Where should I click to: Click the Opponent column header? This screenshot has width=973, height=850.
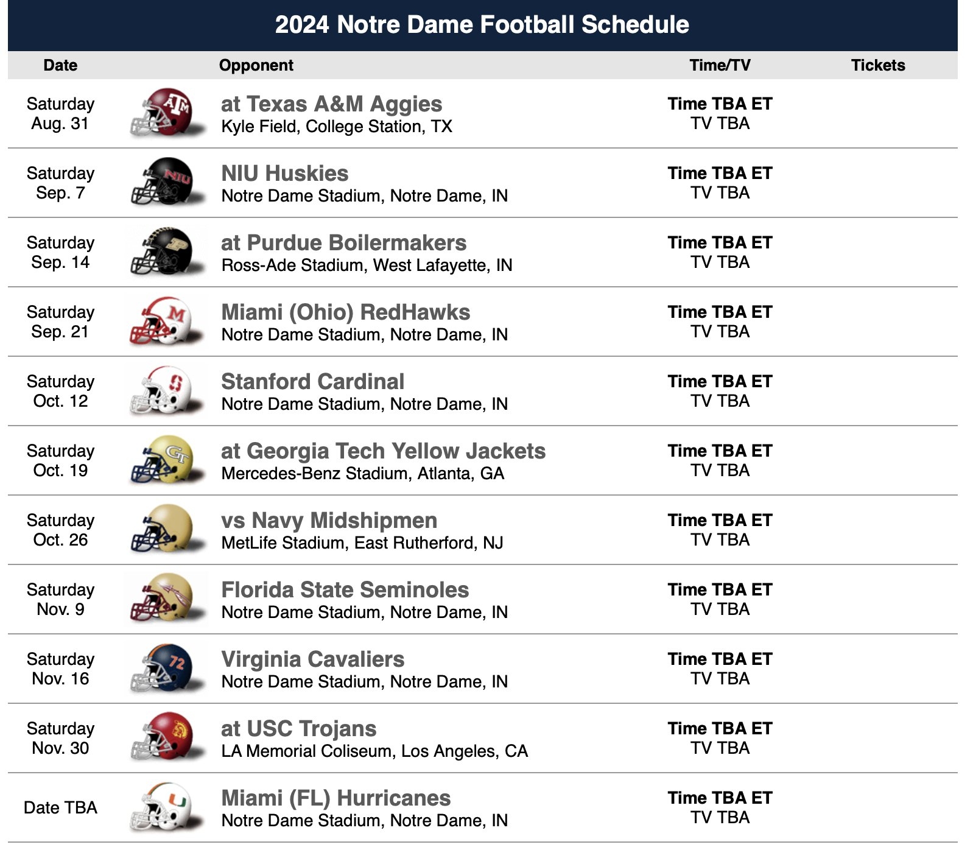click(x=256, y=65)
